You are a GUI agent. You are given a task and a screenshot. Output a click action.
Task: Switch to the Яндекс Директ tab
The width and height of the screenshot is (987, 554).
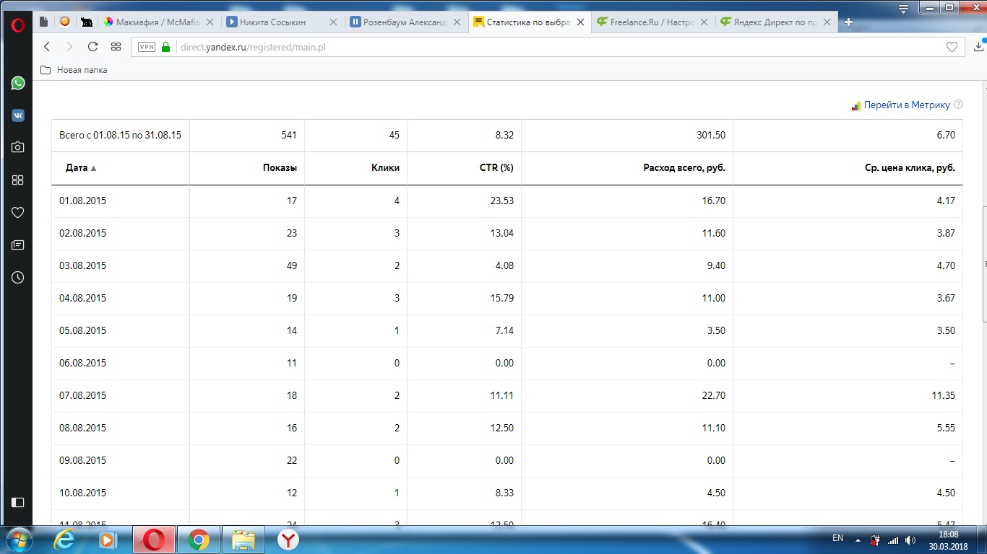[x=775, y=22]
